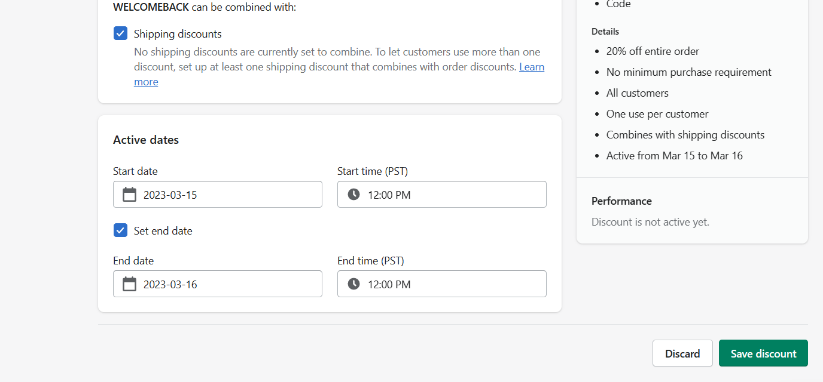Click 'Active from Mar 15 to Mar 16' summary item
This screenshot has width=823, height=382.
675,156
